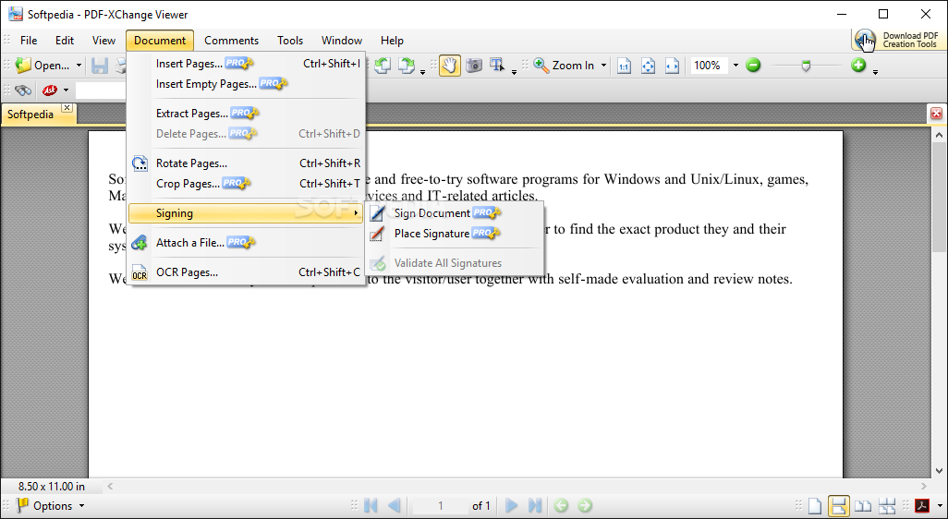Click the Ask search text field
This screenshot has height=519, width=948.
101,91
